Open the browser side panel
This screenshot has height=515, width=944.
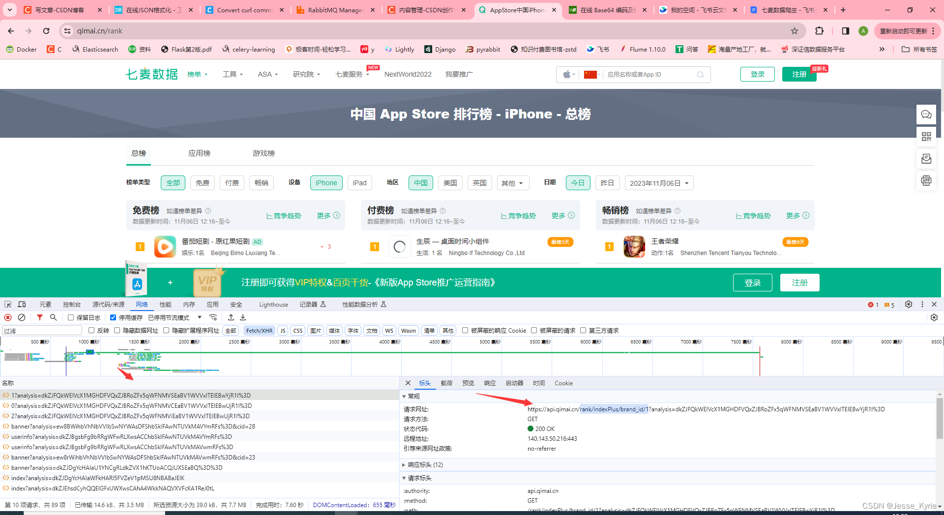pos(846,31)
